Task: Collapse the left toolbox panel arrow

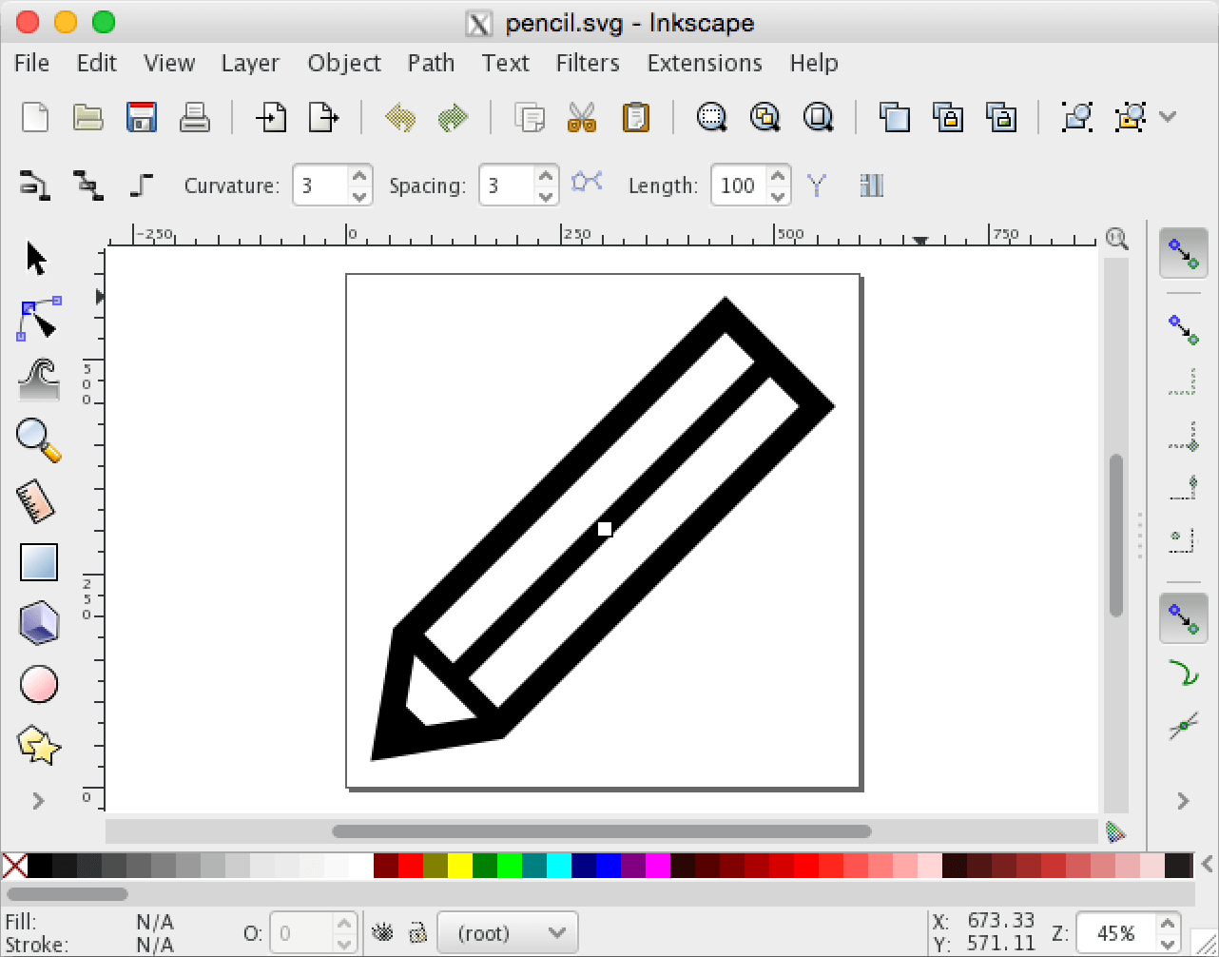Action: pos(36,800)
